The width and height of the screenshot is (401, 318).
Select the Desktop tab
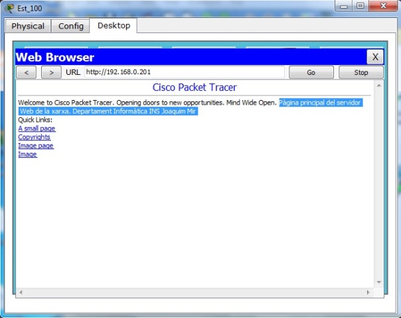pos(114,25)
